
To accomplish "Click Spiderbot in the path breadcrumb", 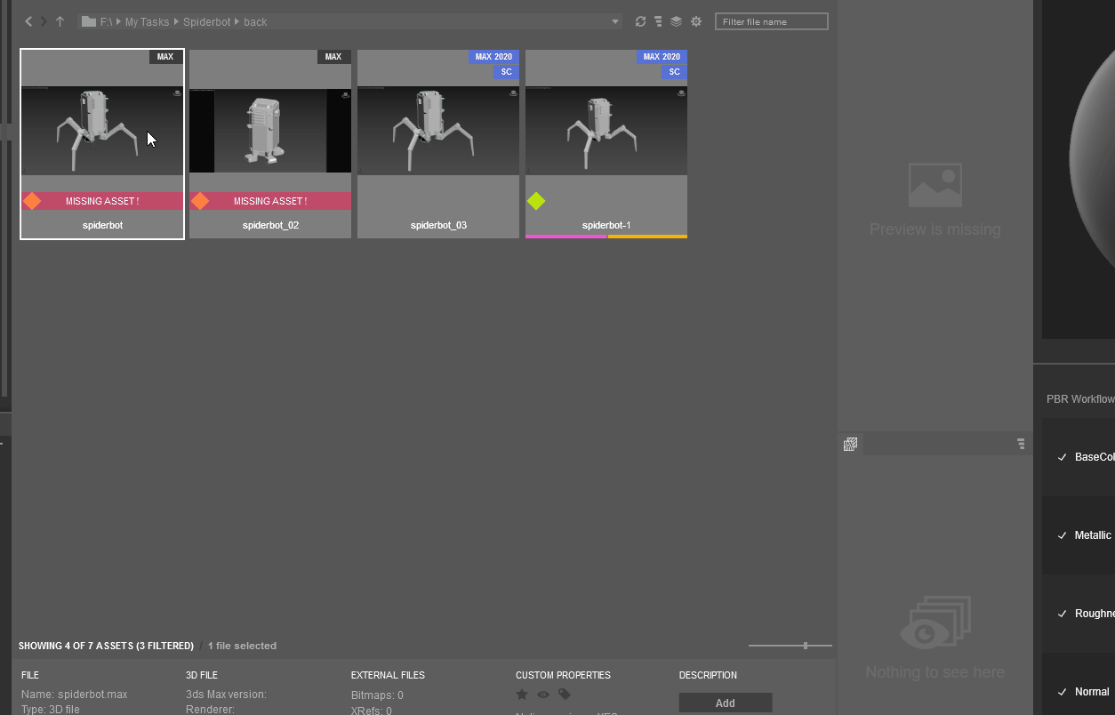I will click(x=207, y=21).
